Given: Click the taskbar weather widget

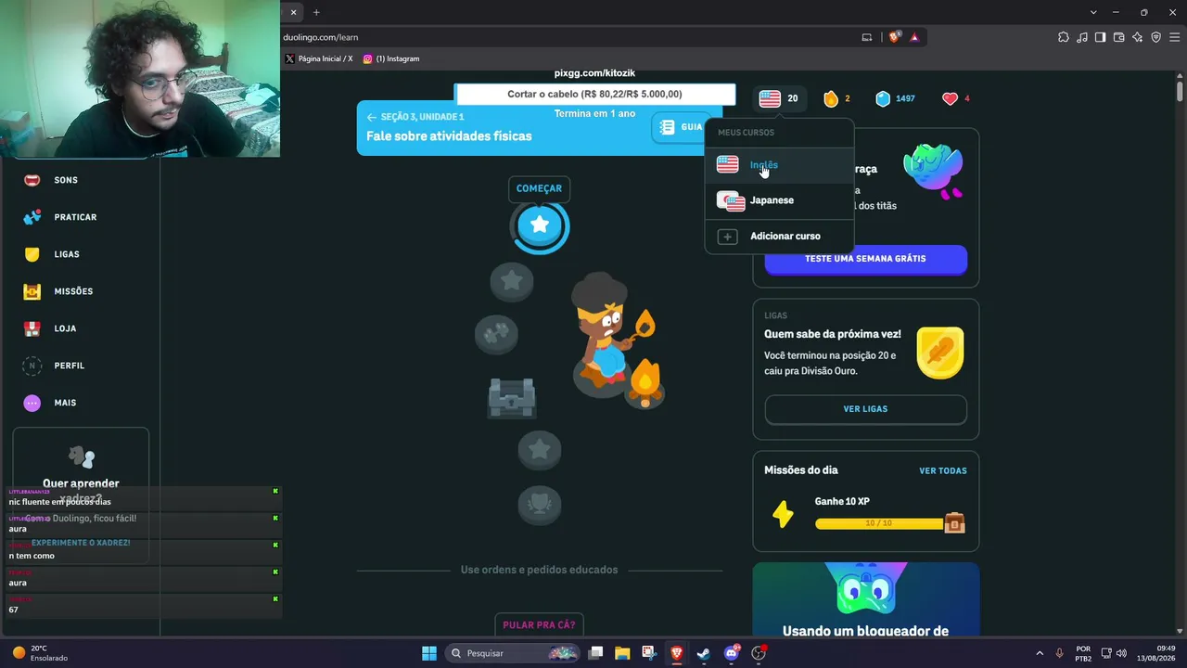Looking at the screenshot, I should 40,653.
